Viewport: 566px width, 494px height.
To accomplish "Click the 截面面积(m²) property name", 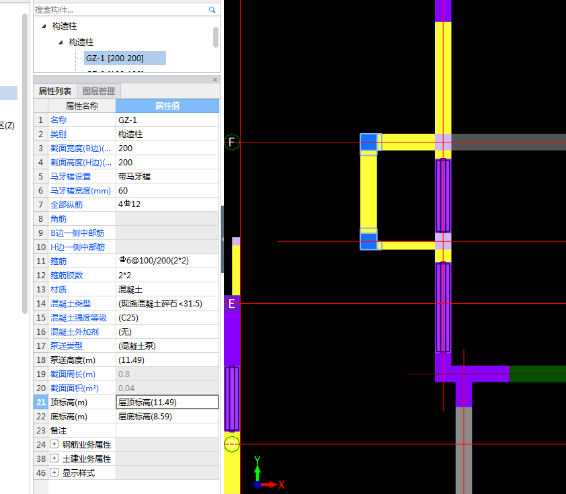I will (x=75, y=388).
